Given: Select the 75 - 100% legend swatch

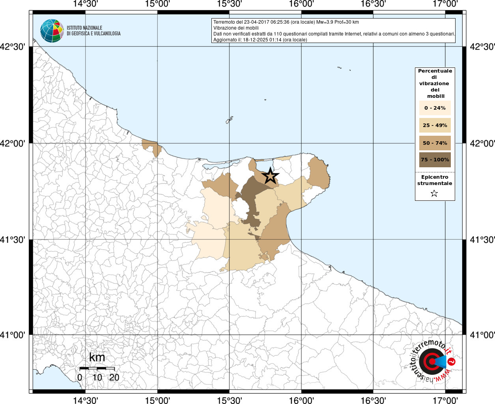Looking at the screenshot, I should tap(435, 160).
